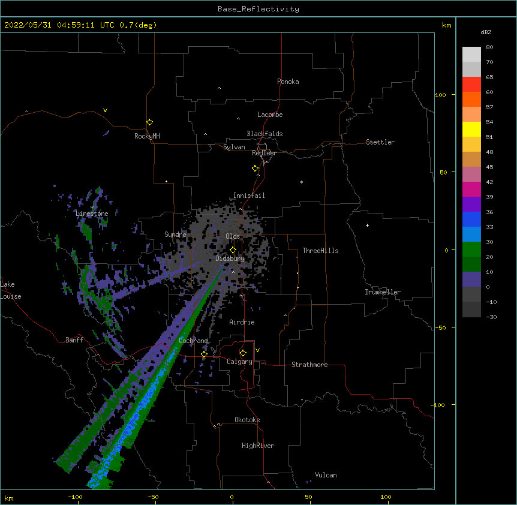Click the yellow station marker near RockyMH
Viewport: 517px width, 505px height.
[149, 122]
